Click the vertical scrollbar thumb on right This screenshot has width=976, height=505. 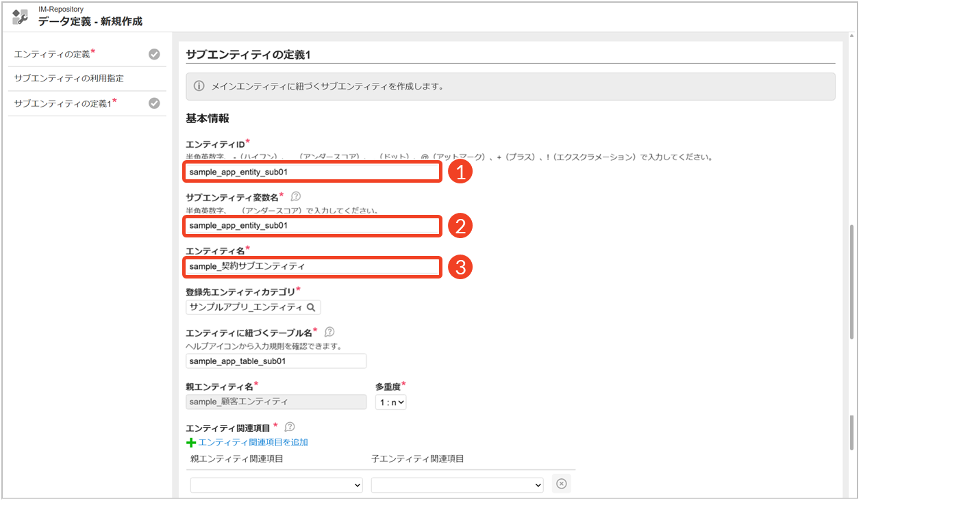point(851,281)
